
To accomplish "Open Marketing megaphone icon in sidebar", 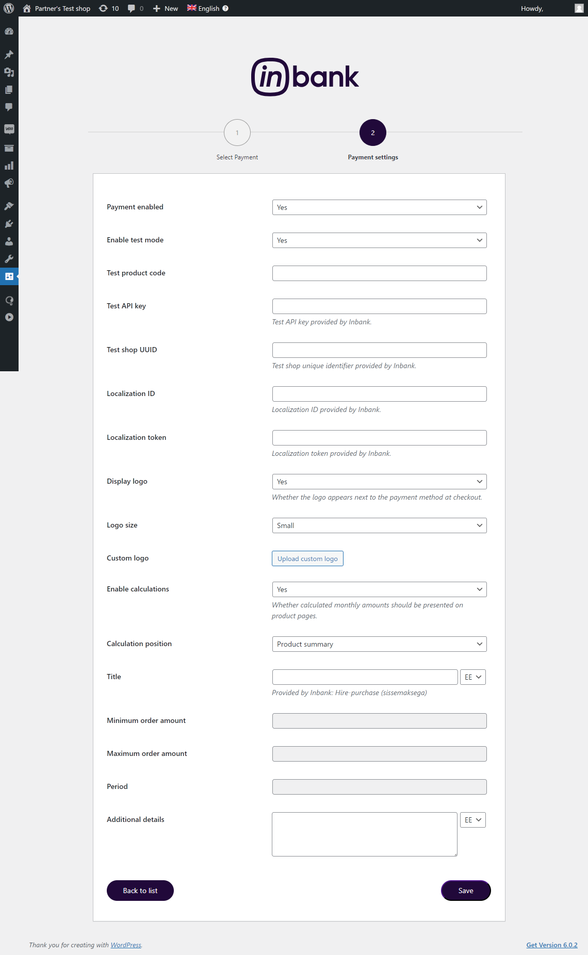I will pos(9,184).
